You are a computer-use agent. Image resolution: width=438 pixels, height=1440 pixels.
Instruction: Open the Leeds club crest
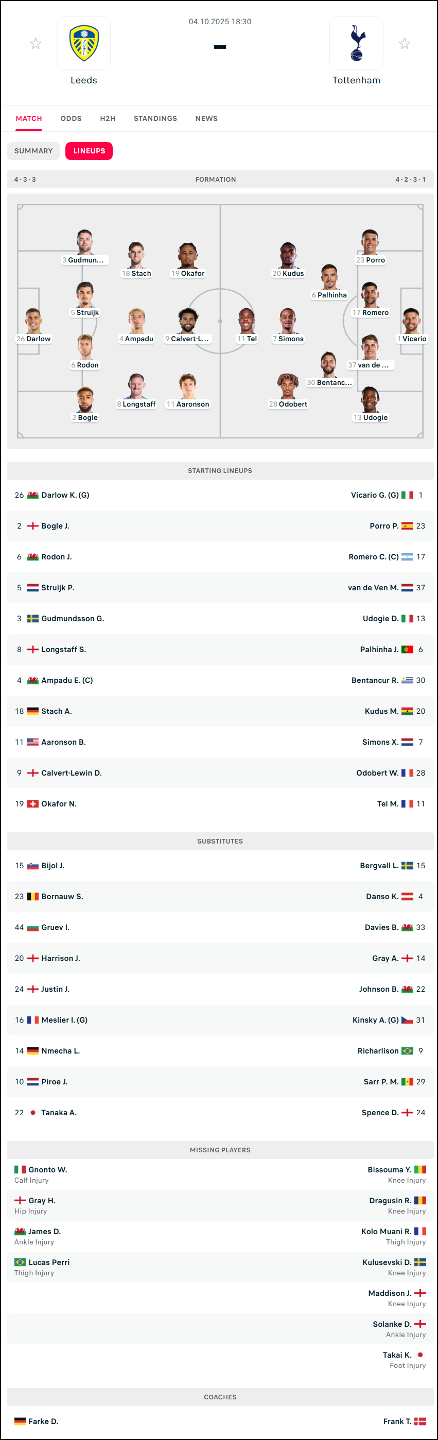coord(84,43)
